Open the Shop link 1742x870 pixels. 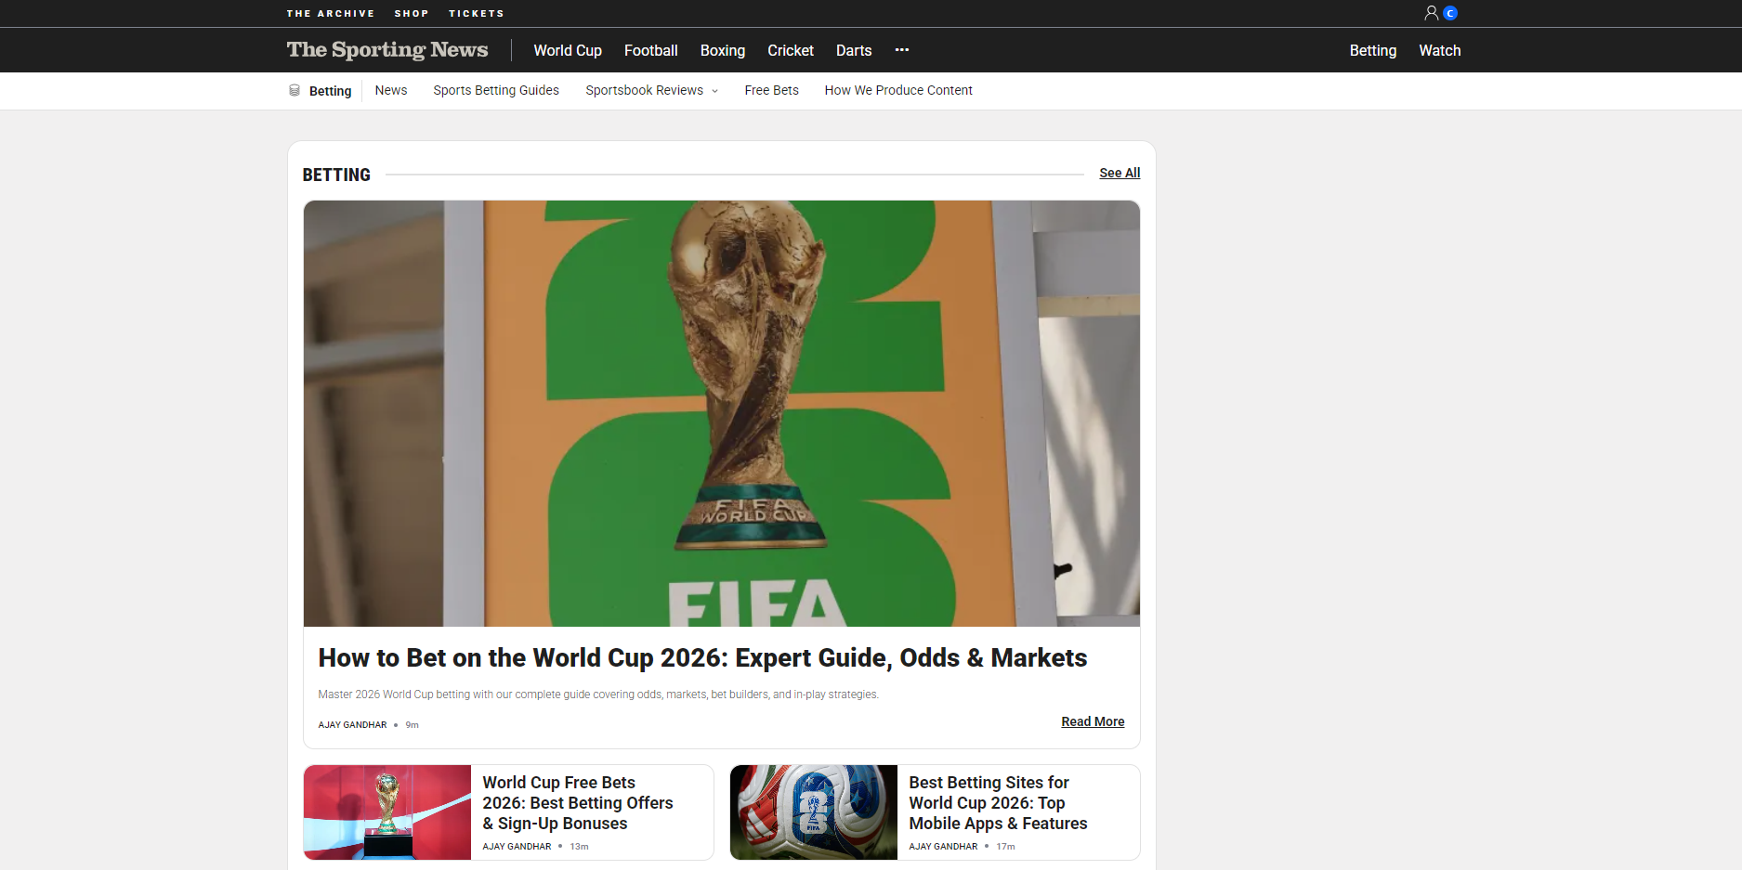(412, 13)
